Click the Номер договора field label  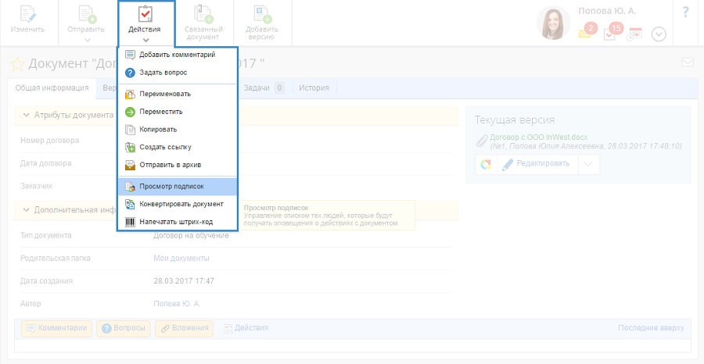pyautogui.click(x=50, y=141)
